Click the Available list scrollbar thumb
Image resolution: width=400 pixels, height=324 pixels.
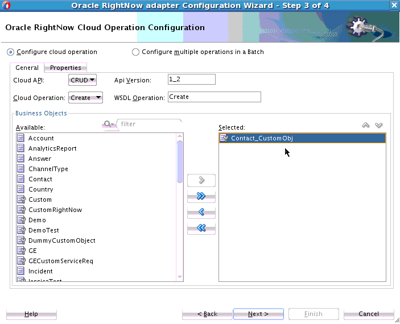pyautogui.click(x=180, y=161)
